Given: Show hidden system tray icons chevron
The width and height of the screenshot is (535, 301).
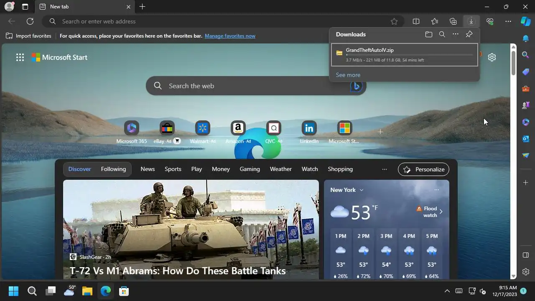Looking at the screenshot, I should 447,291.
